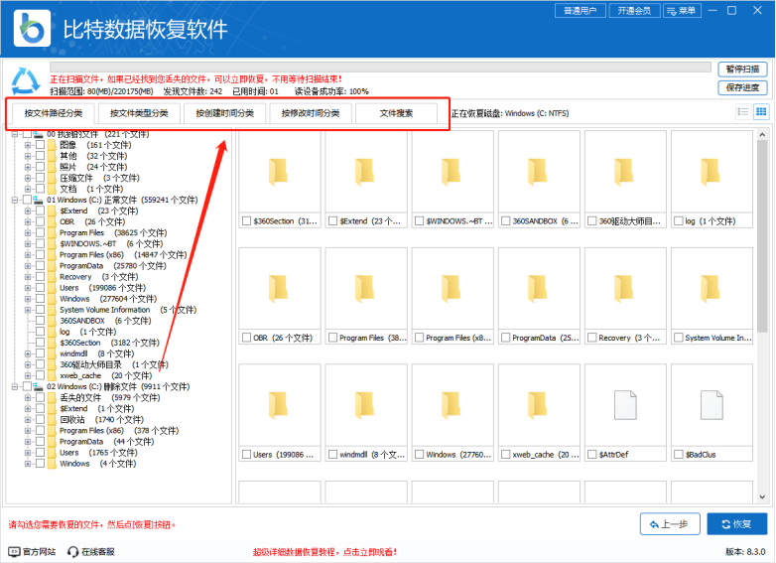Click the app logo icon in title bar
This screenshot has height=563, width=776.
(x=32, y=29)
